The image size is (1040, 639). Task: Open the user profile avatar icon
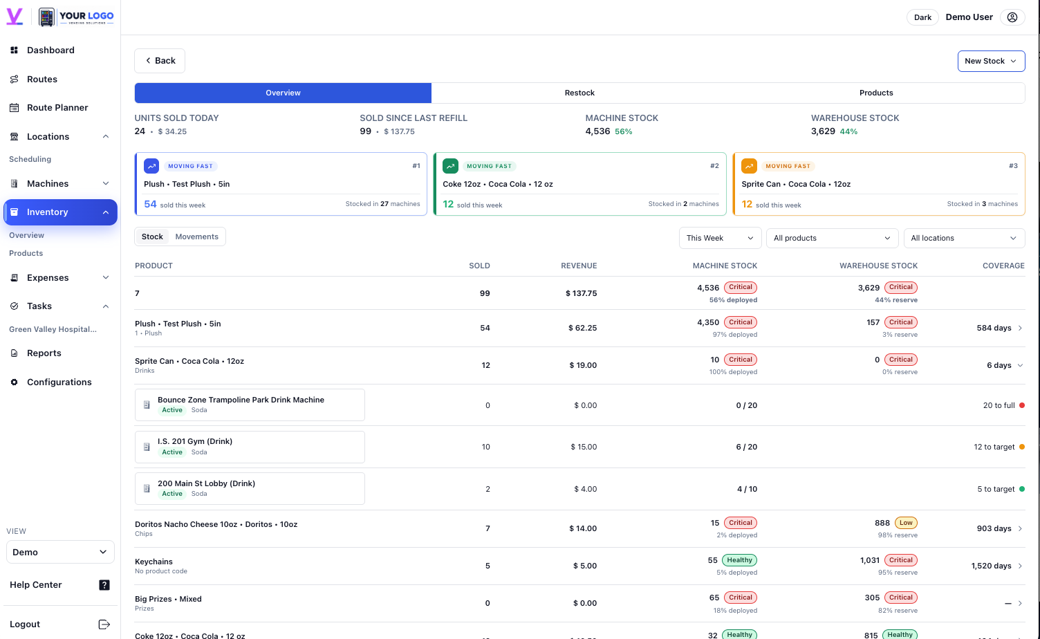pyautogui.click(x=1012, y=17)
